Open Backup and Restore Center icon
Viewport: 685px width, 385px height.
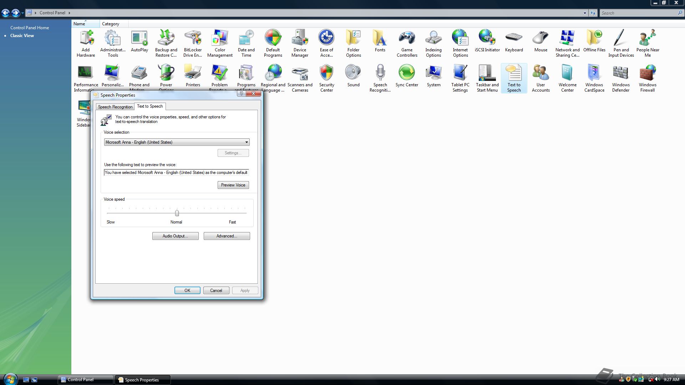click(166, 43)
